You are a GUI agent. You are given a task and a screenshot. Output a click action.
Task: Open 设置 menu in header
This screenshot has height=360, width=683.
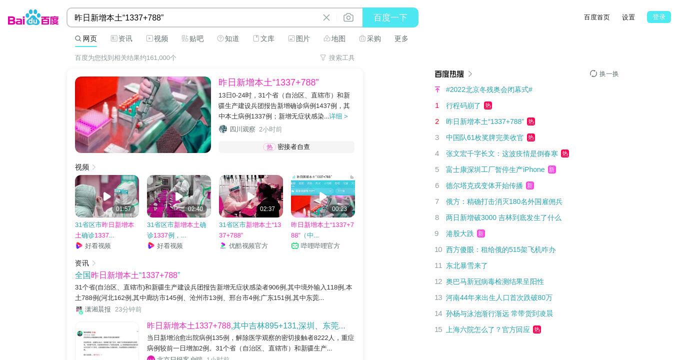(x=628, y=17)
